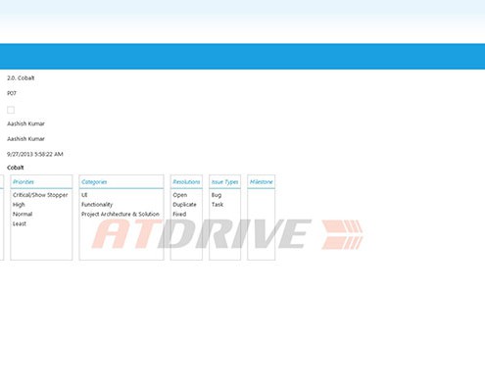Pick the Fixed resolution entry

179,214
